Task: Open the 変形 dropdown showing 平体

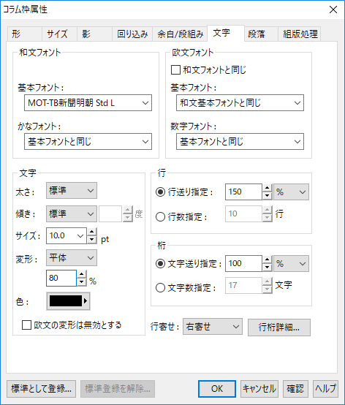Action: click(72, 258)
